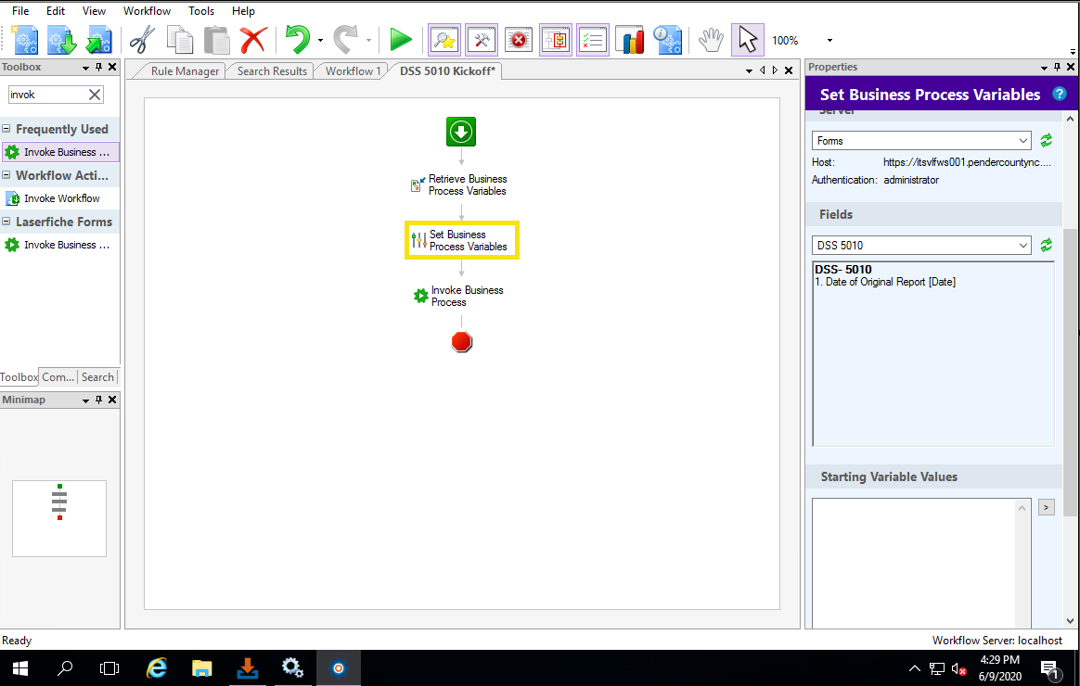Click the red X Delete icon
1080x686 pixels.
click(x=252, y=40)
